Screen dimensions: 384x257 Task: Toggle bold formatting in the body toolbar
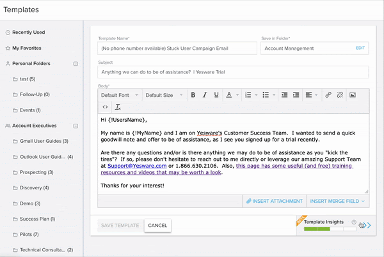coord(193,95)
